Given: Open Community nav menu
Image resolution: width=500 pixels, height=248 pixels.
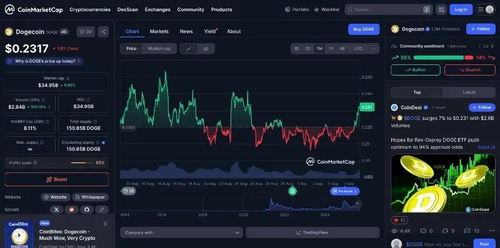Looking at the screenshot, I should pyautogui.click(x=191, y=9).
